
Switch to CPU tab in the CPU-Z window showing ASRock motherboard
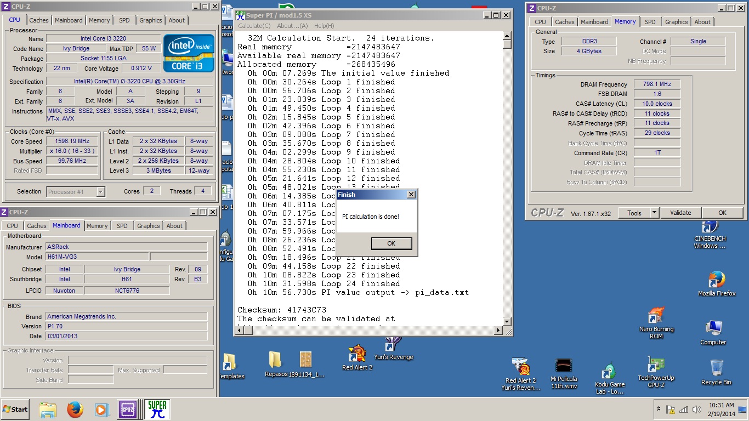(x=12, y=226)
